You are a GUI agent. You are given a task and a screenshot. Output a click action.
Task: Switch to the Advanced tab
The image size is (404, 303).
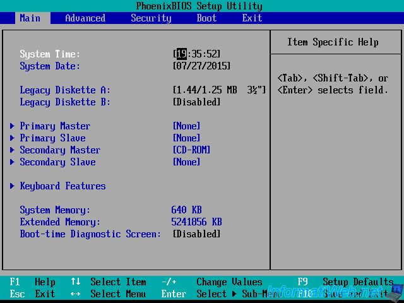(x=85, y=18)
